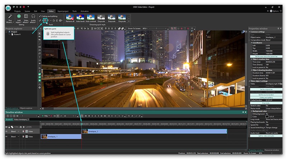The width and height of the screenshot is (287, 162).
Task: Expand the quick styles gallery arrow
Action: coord(129,21)
